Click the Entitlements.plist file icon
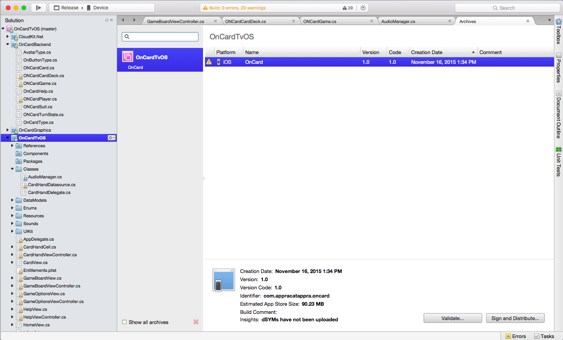Viewport: 563px width, 340px height. (x=19, y=270)
